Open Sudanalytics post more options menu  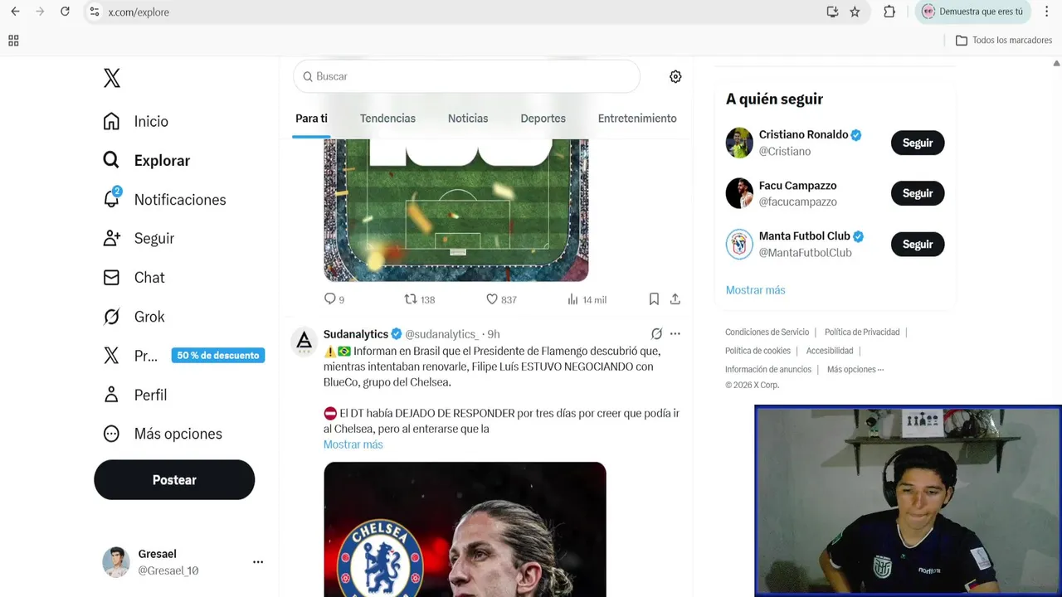(x=675, y=333)
